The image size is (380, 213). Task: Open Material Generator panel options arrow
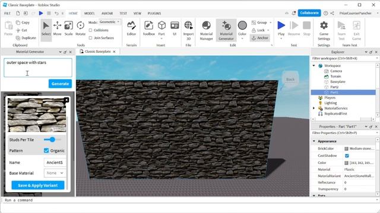(x=60, y=52)
